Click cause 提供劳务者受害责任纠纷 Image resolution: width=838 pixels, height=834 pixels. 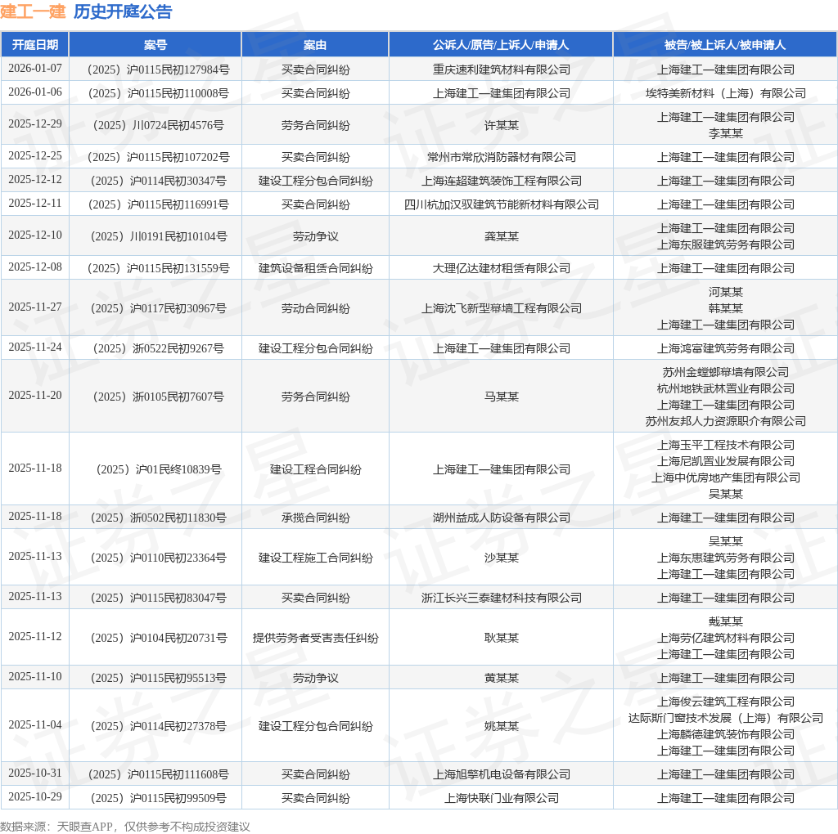tap(315, 638)
